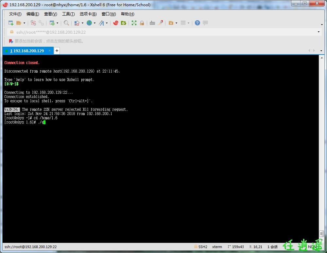Click the terminal vertical scrollbar thumb
The height and width of the screenshot is (253, 327).
tap(321, 234)
